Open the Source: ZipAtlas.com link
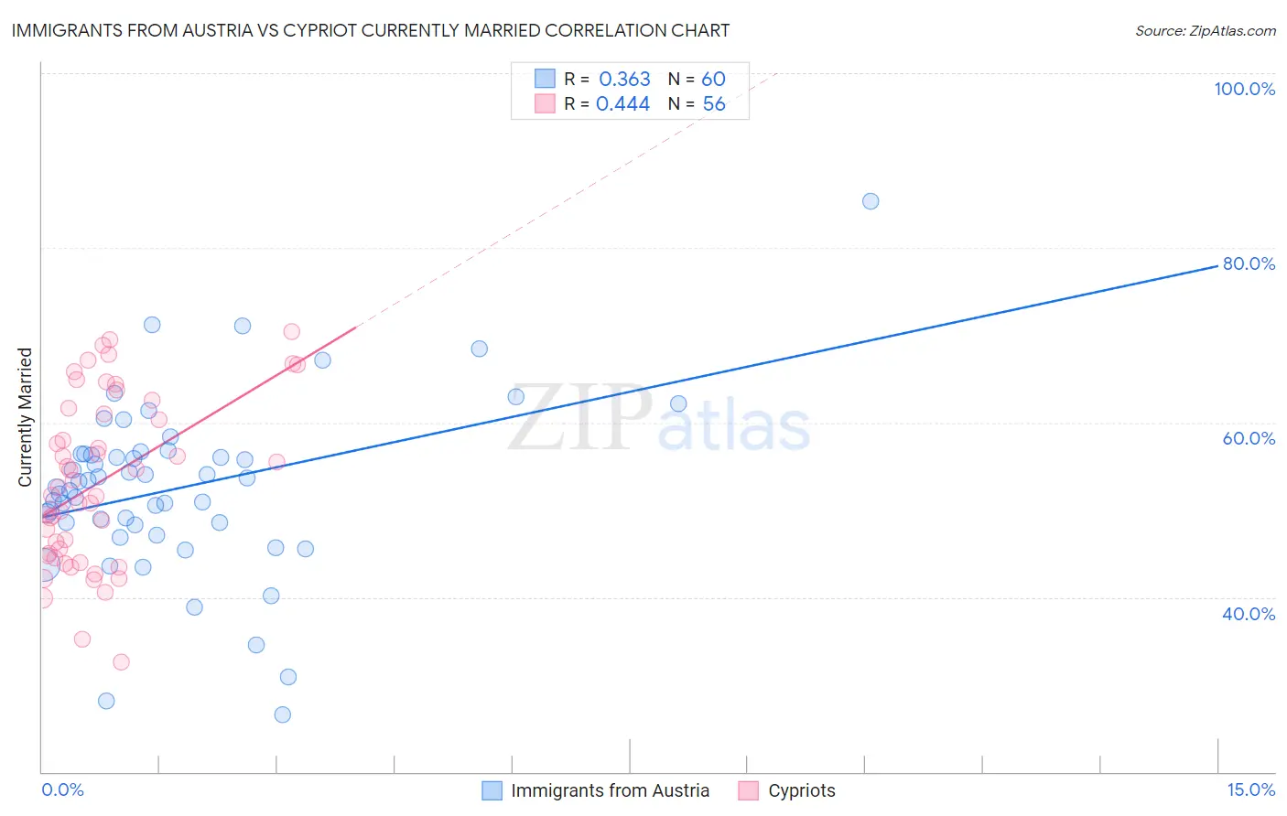This screenshot has width=1287, height=816. (x=1205, y=30)
